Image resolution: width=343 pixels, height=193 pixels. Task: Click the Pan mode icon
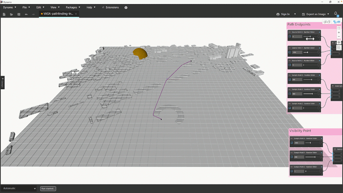pos(339,43)
